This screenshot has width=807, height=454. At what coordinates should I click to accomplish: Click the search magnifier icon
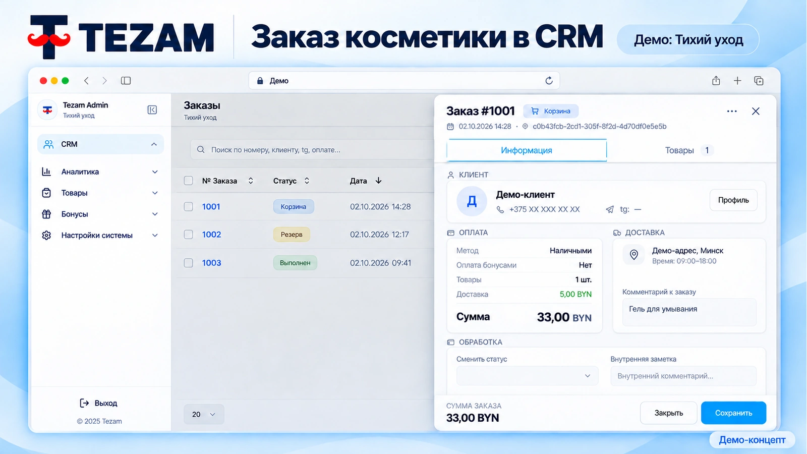coord(201,150)
